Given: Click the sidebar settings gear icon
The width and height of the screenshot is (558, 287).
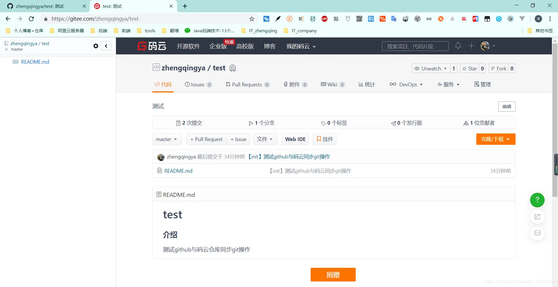Looking at the screenshot, I should (96, 46).
